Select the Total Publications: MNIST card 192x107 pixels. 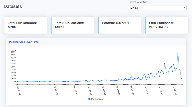[25, 25]
